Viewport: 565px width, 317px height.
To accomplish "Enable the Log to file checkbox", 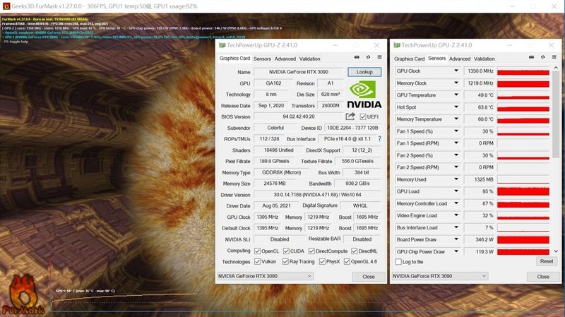I will coord(398,262).
